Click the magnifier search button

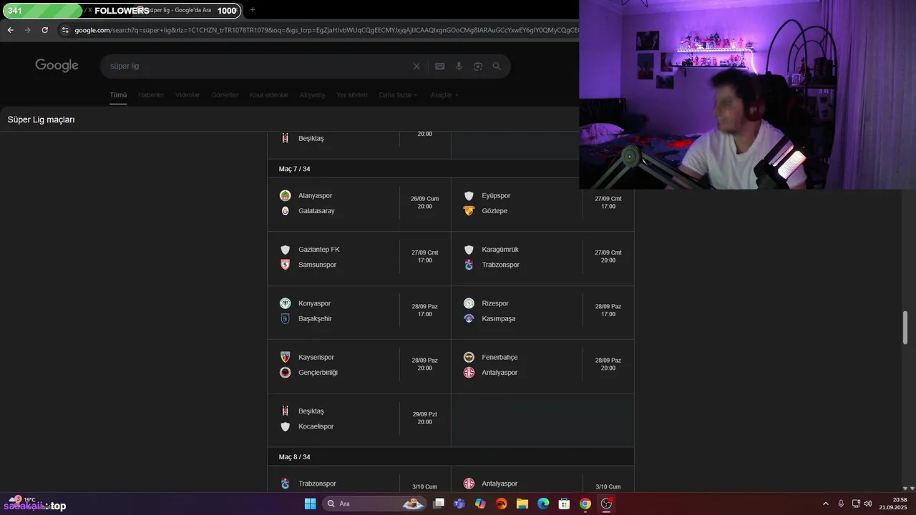coord(497,66)
